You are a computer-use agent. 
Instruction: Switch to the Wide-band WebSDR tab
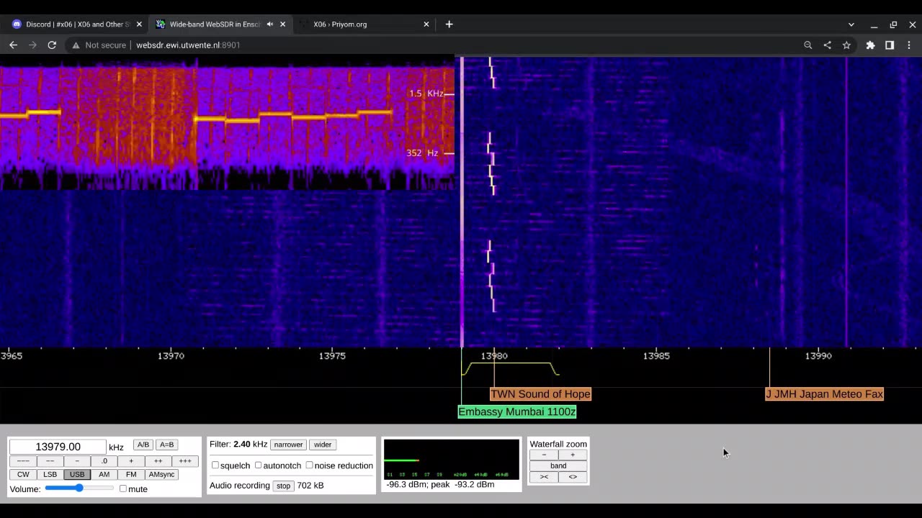coord(220,24)
